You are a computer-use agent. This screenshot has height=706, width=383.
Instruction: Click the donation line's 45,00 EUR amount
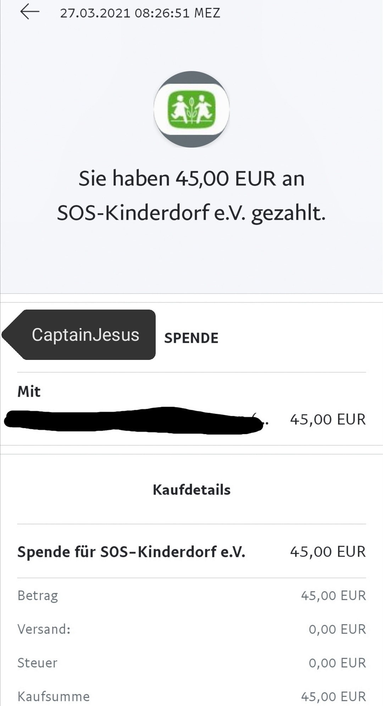pos(328,552)
